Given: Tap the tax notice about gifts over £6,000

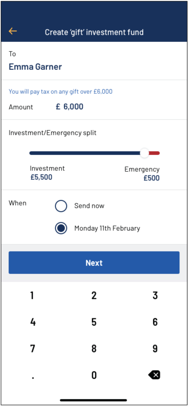Looking at the screenshot, I should (61, 91).
